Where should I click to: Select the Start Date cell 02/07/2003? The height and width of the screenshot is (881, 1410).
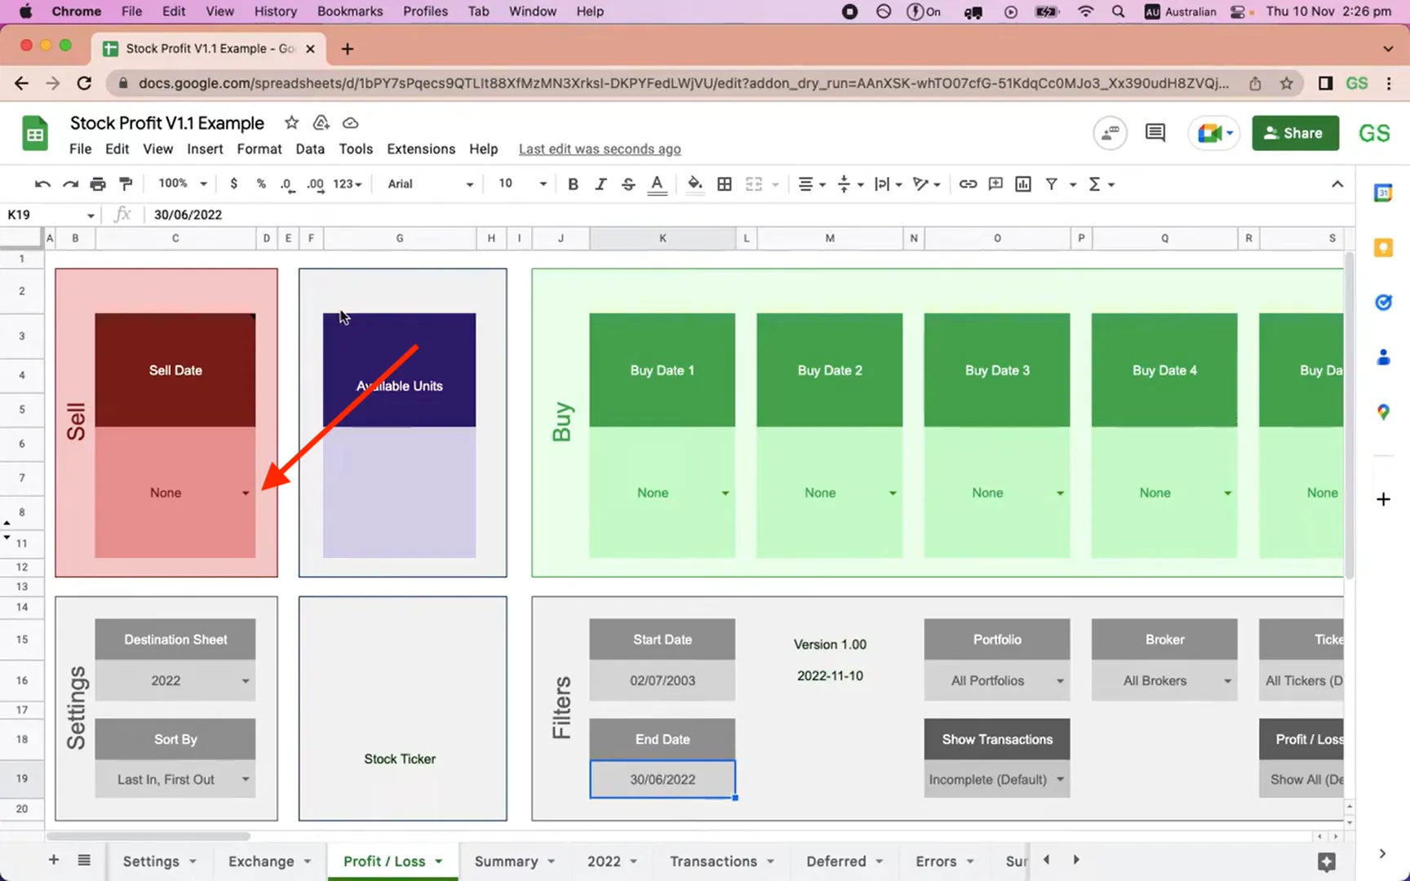tap(662, 681)
